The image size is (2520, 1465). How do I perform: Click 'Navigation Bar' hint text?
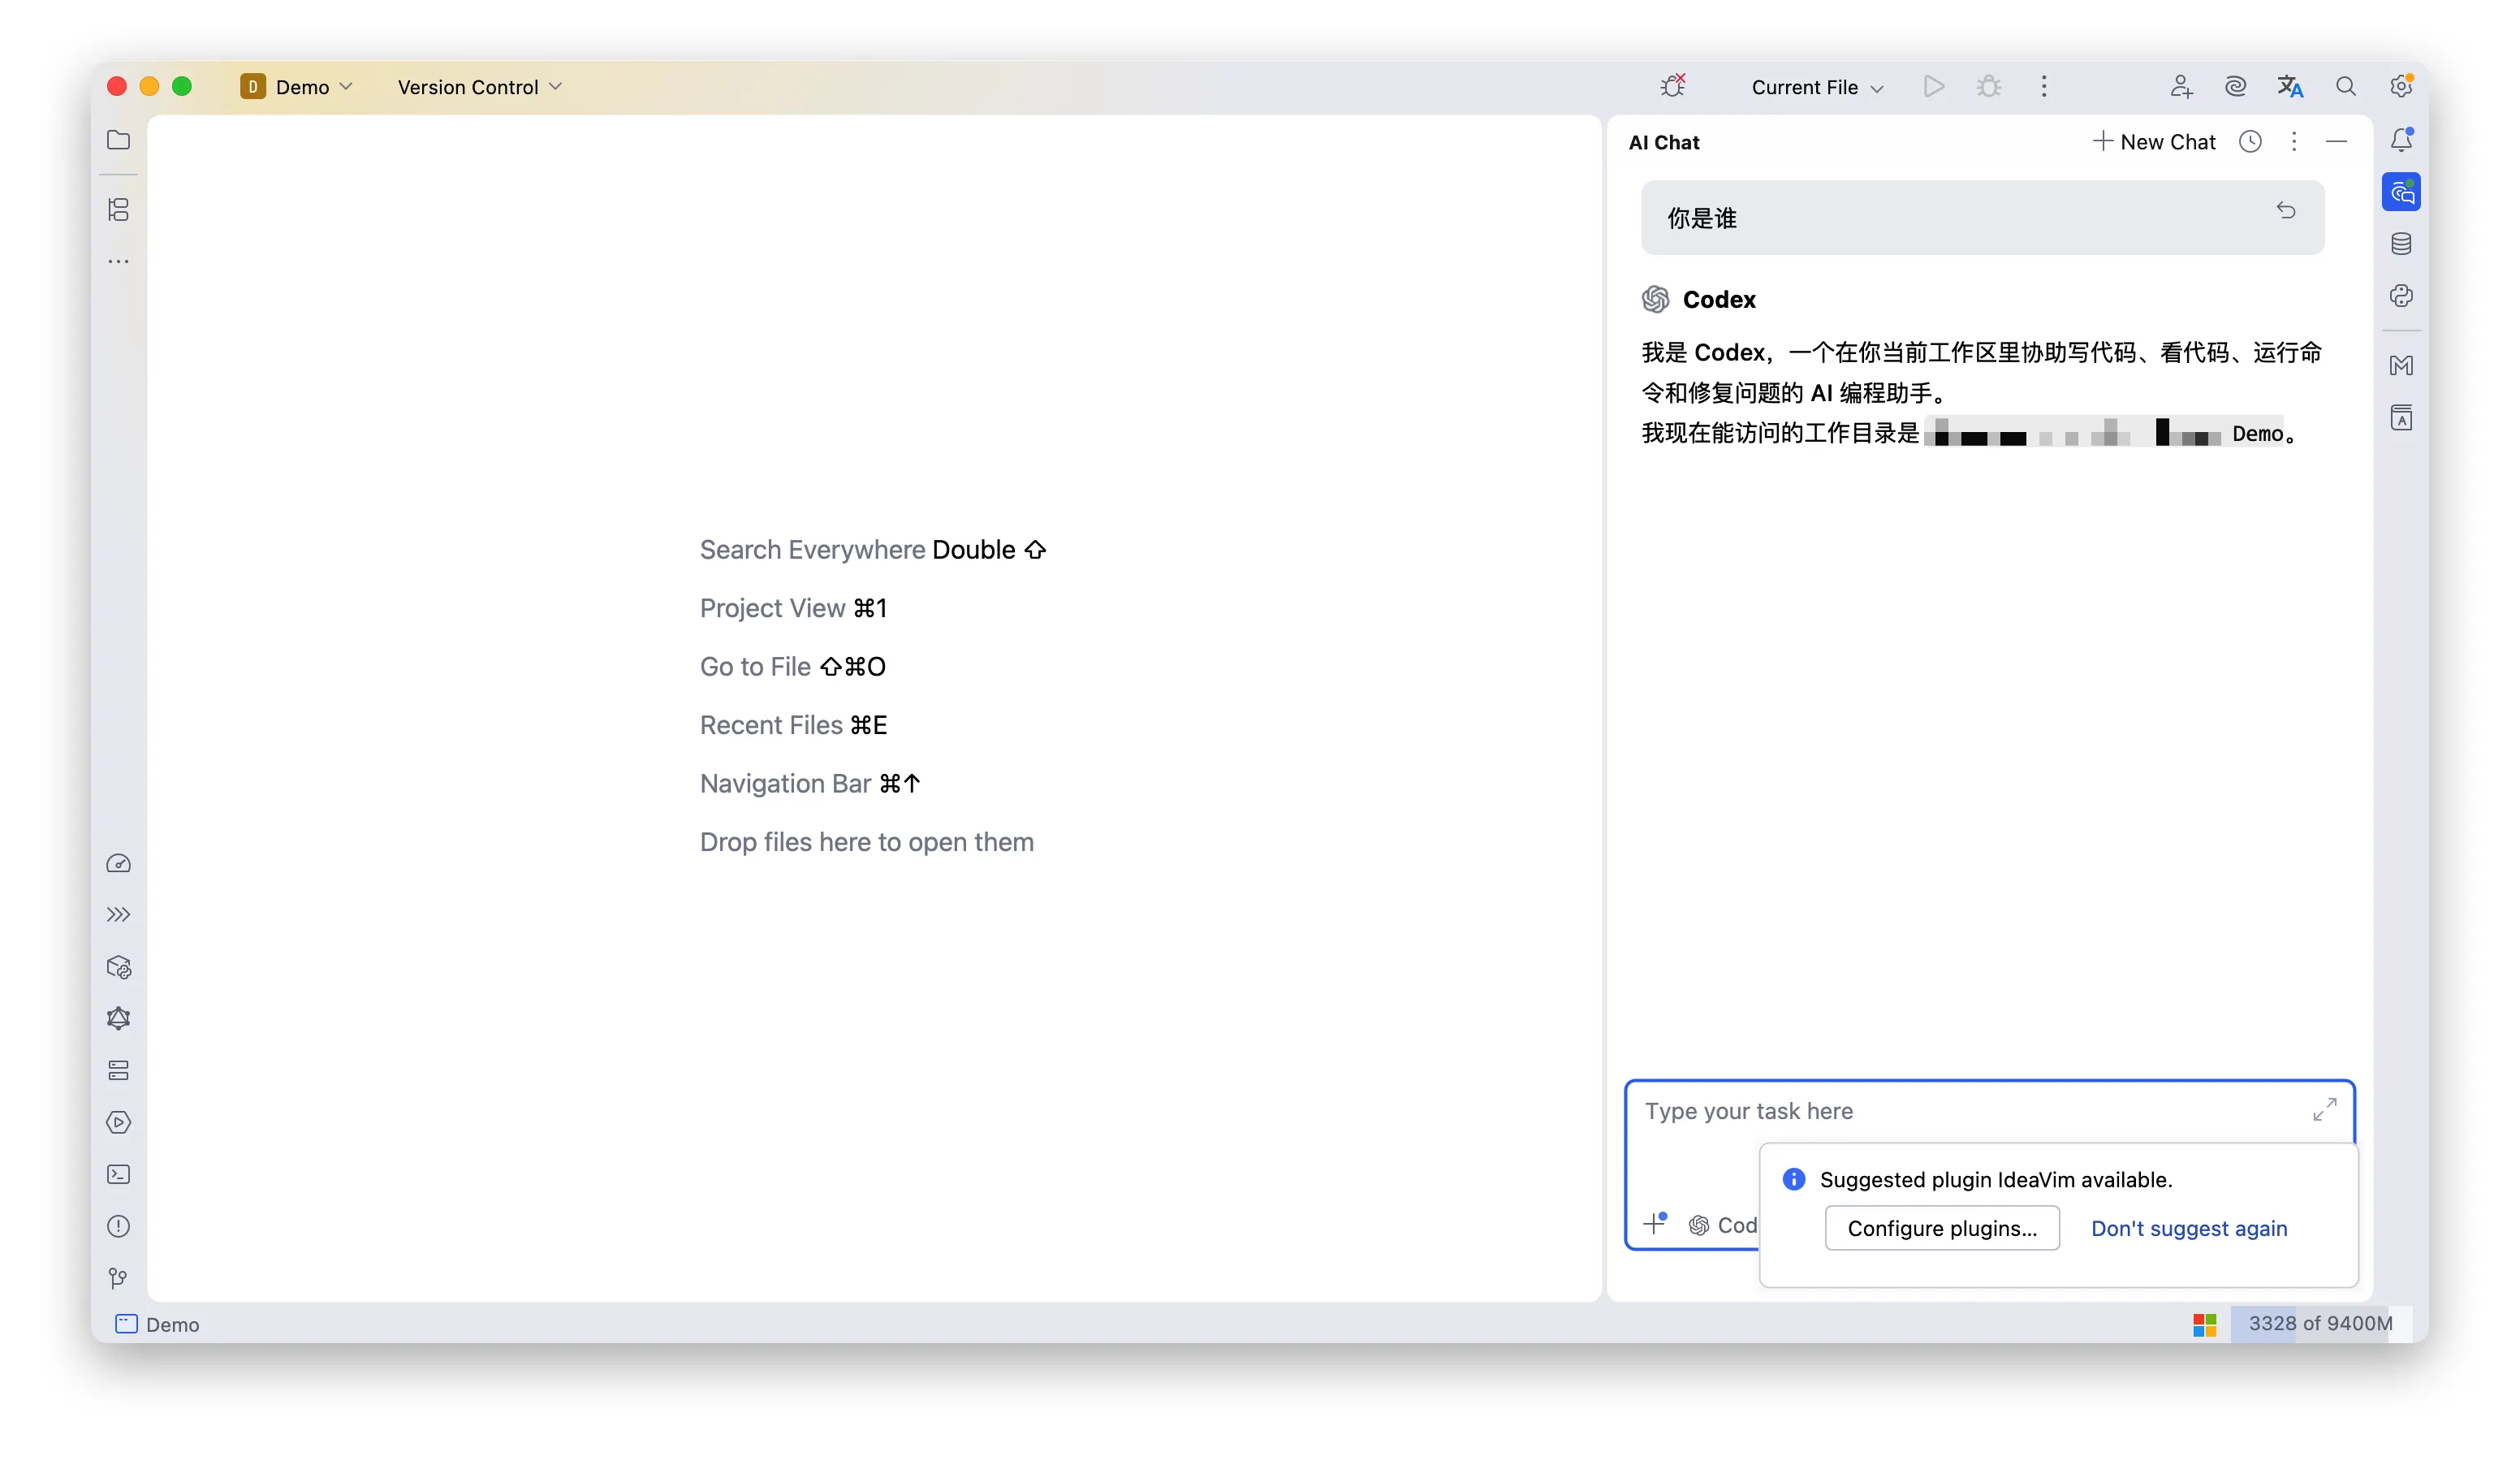(x=785, y=783)
